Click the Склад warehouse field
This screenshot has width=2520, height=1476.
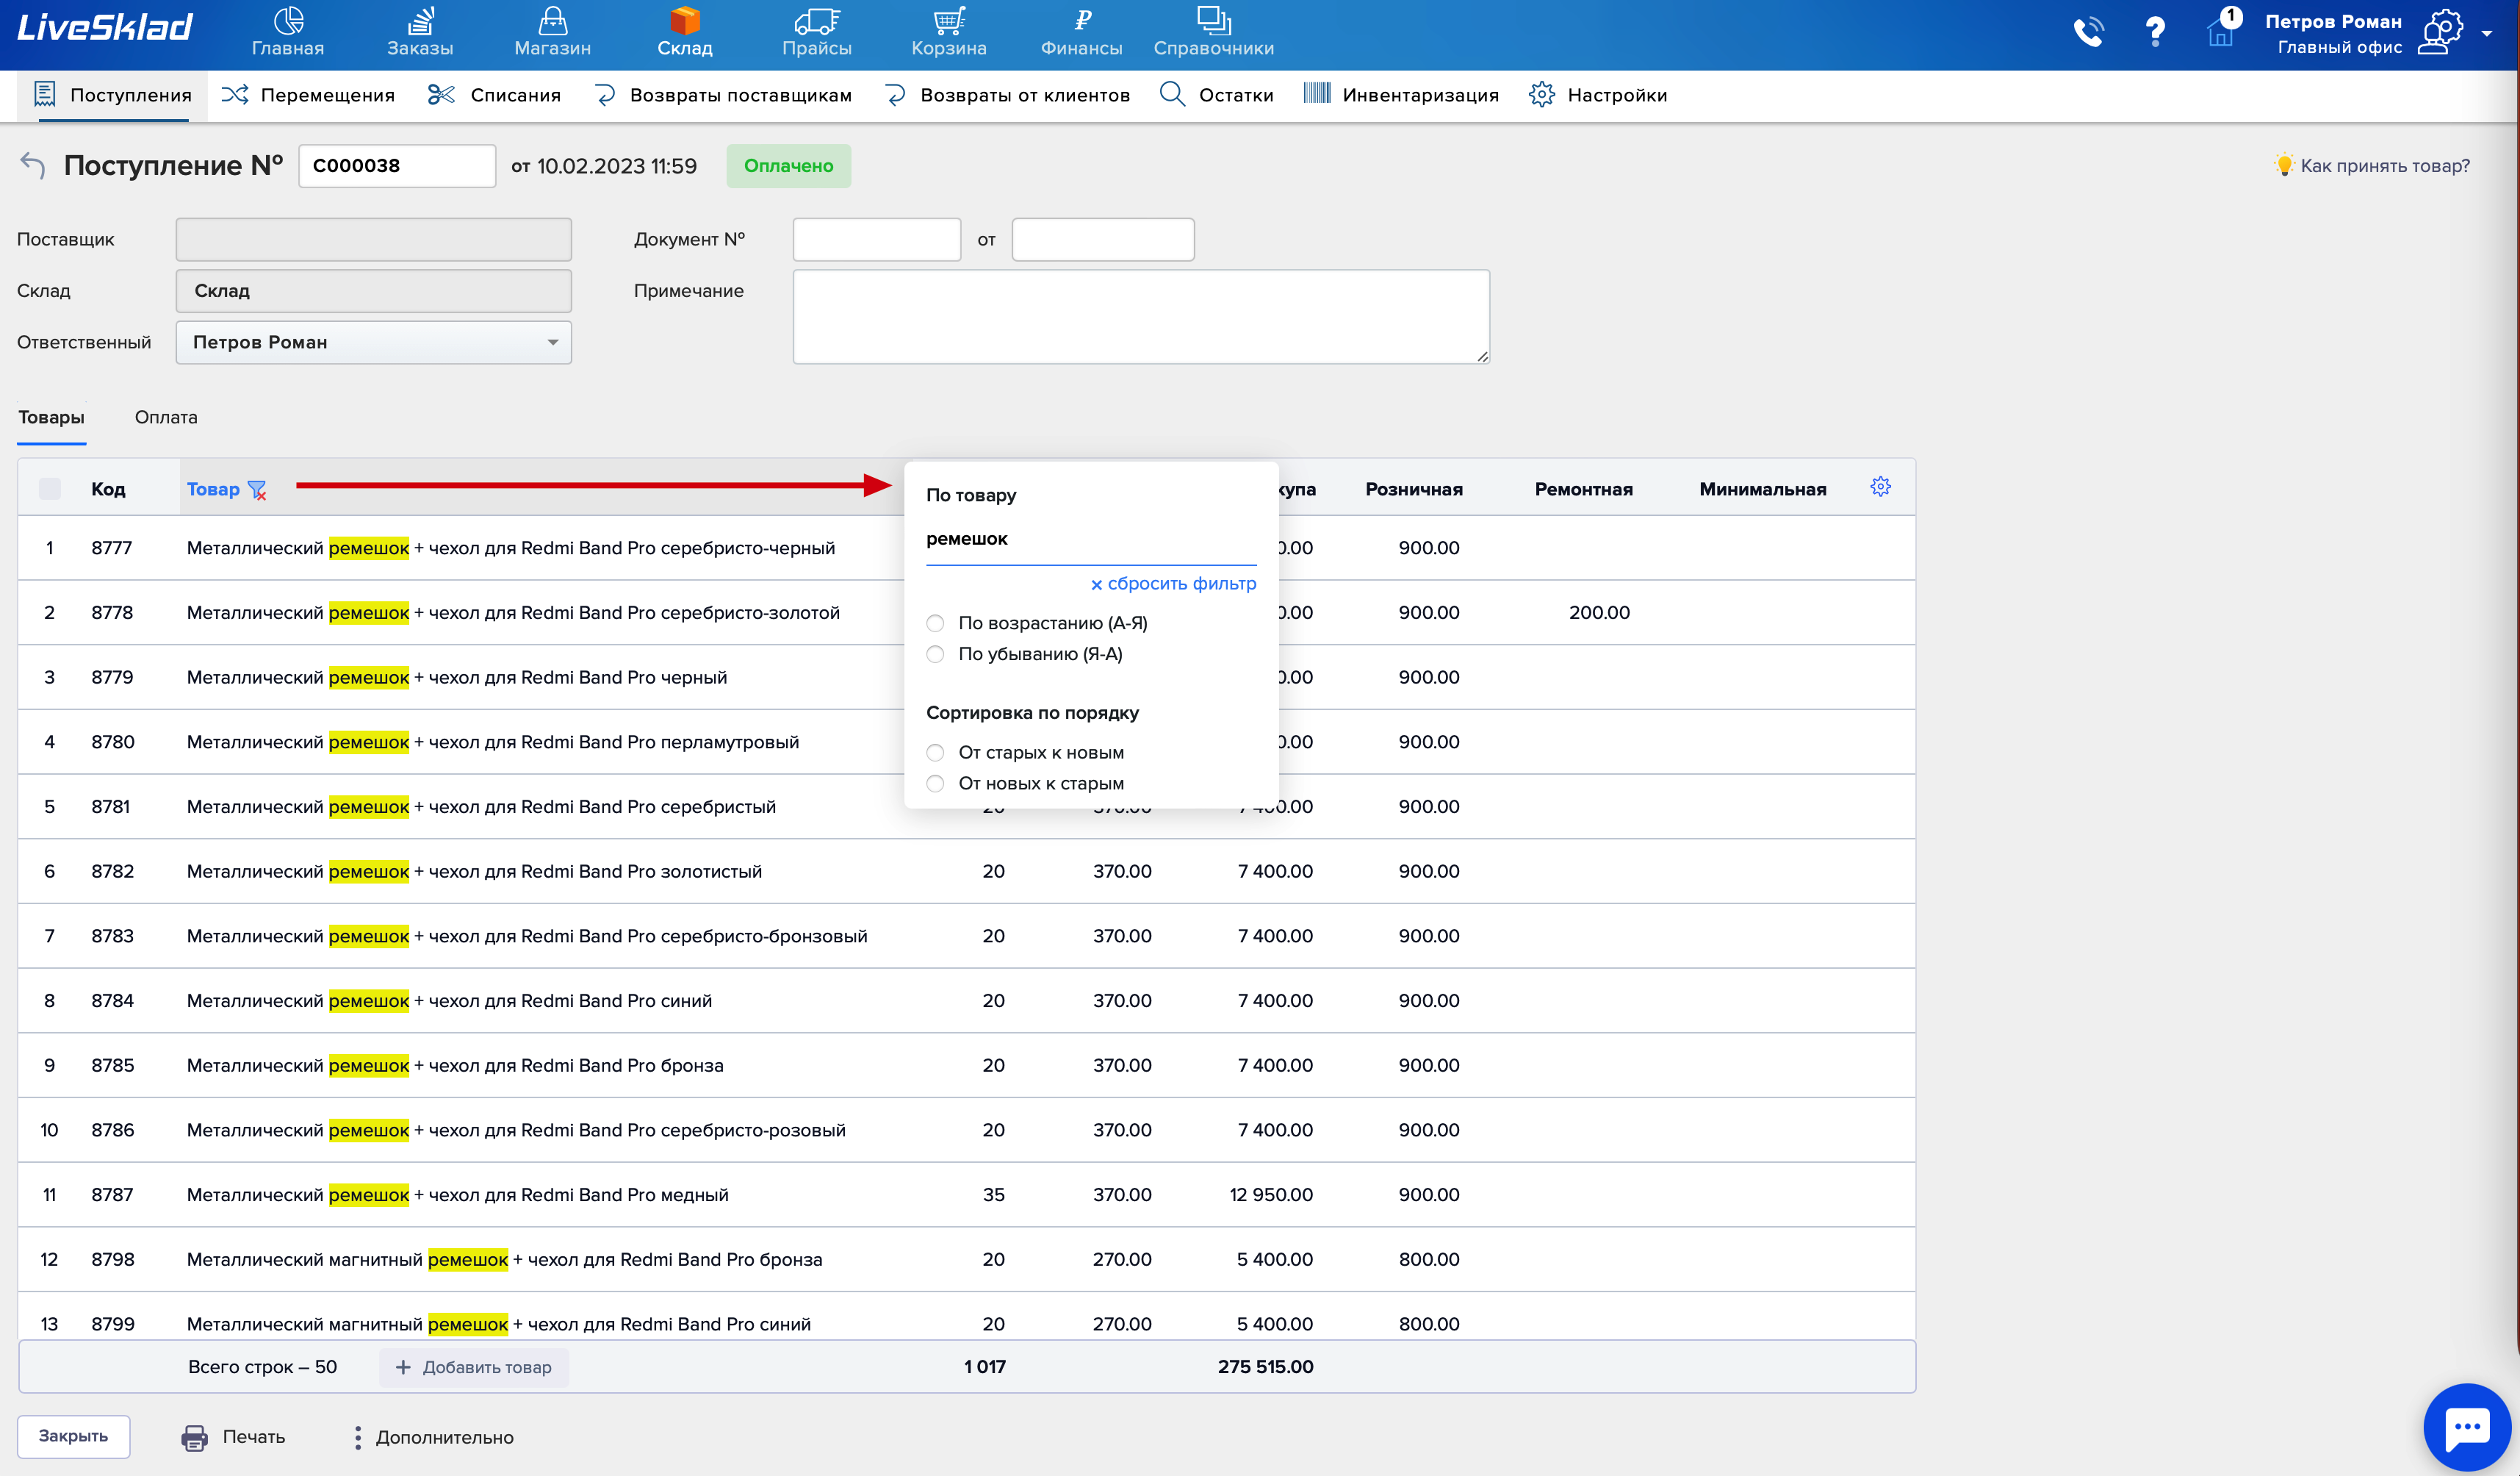[x=373, y=290]
